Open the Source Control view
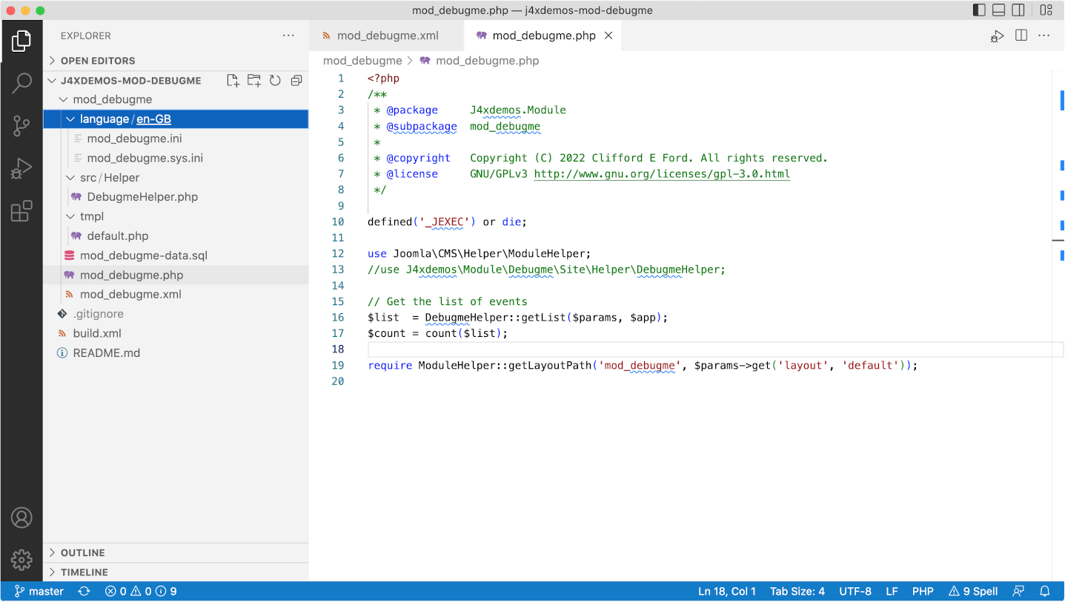This screenshot has width=1065, height=602. [21, 125]
